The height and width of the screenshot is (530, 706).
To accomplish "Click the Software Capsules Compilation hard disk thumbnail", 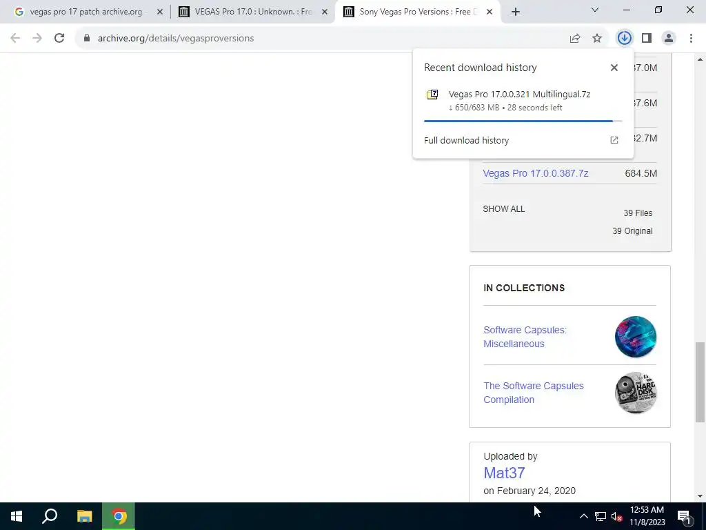I will pyautogui.click(x=635, y=393).
